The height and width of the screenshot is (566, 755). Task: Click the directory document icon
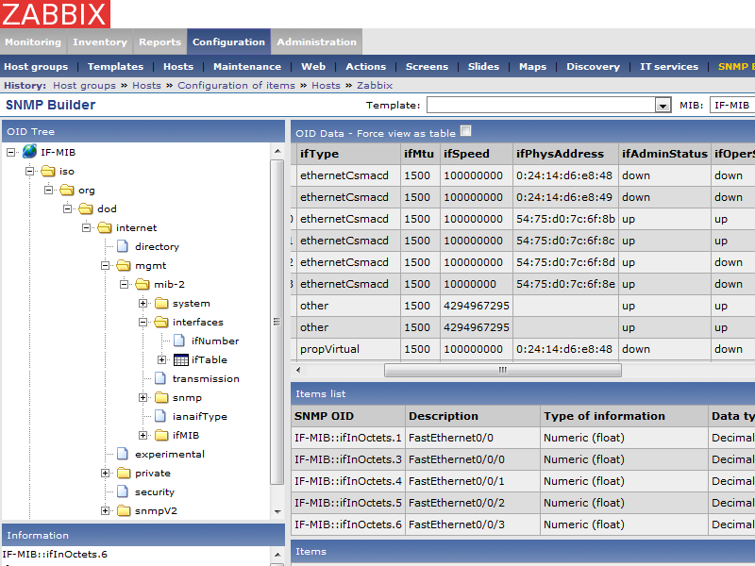[123, 246]
